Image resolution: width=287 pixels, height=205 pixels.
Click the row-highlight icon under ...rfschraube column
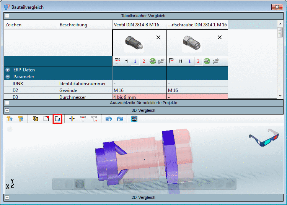(x=171, y=61)
